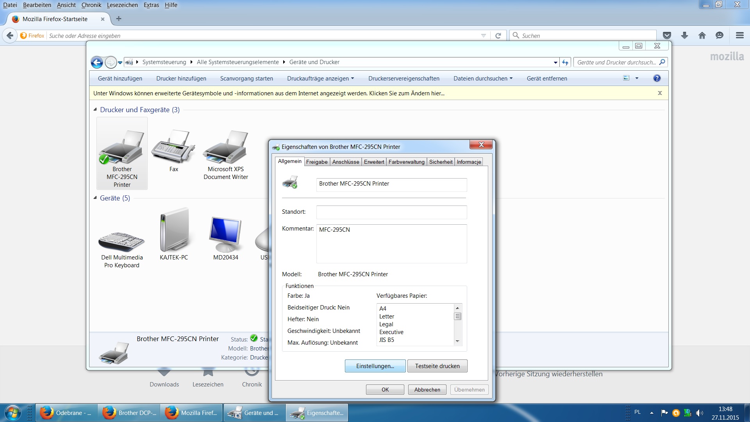Viewport: 750px width, 422px height.
Task: Open the Firefox Pocket icon
Action: (x=667, y=36)
